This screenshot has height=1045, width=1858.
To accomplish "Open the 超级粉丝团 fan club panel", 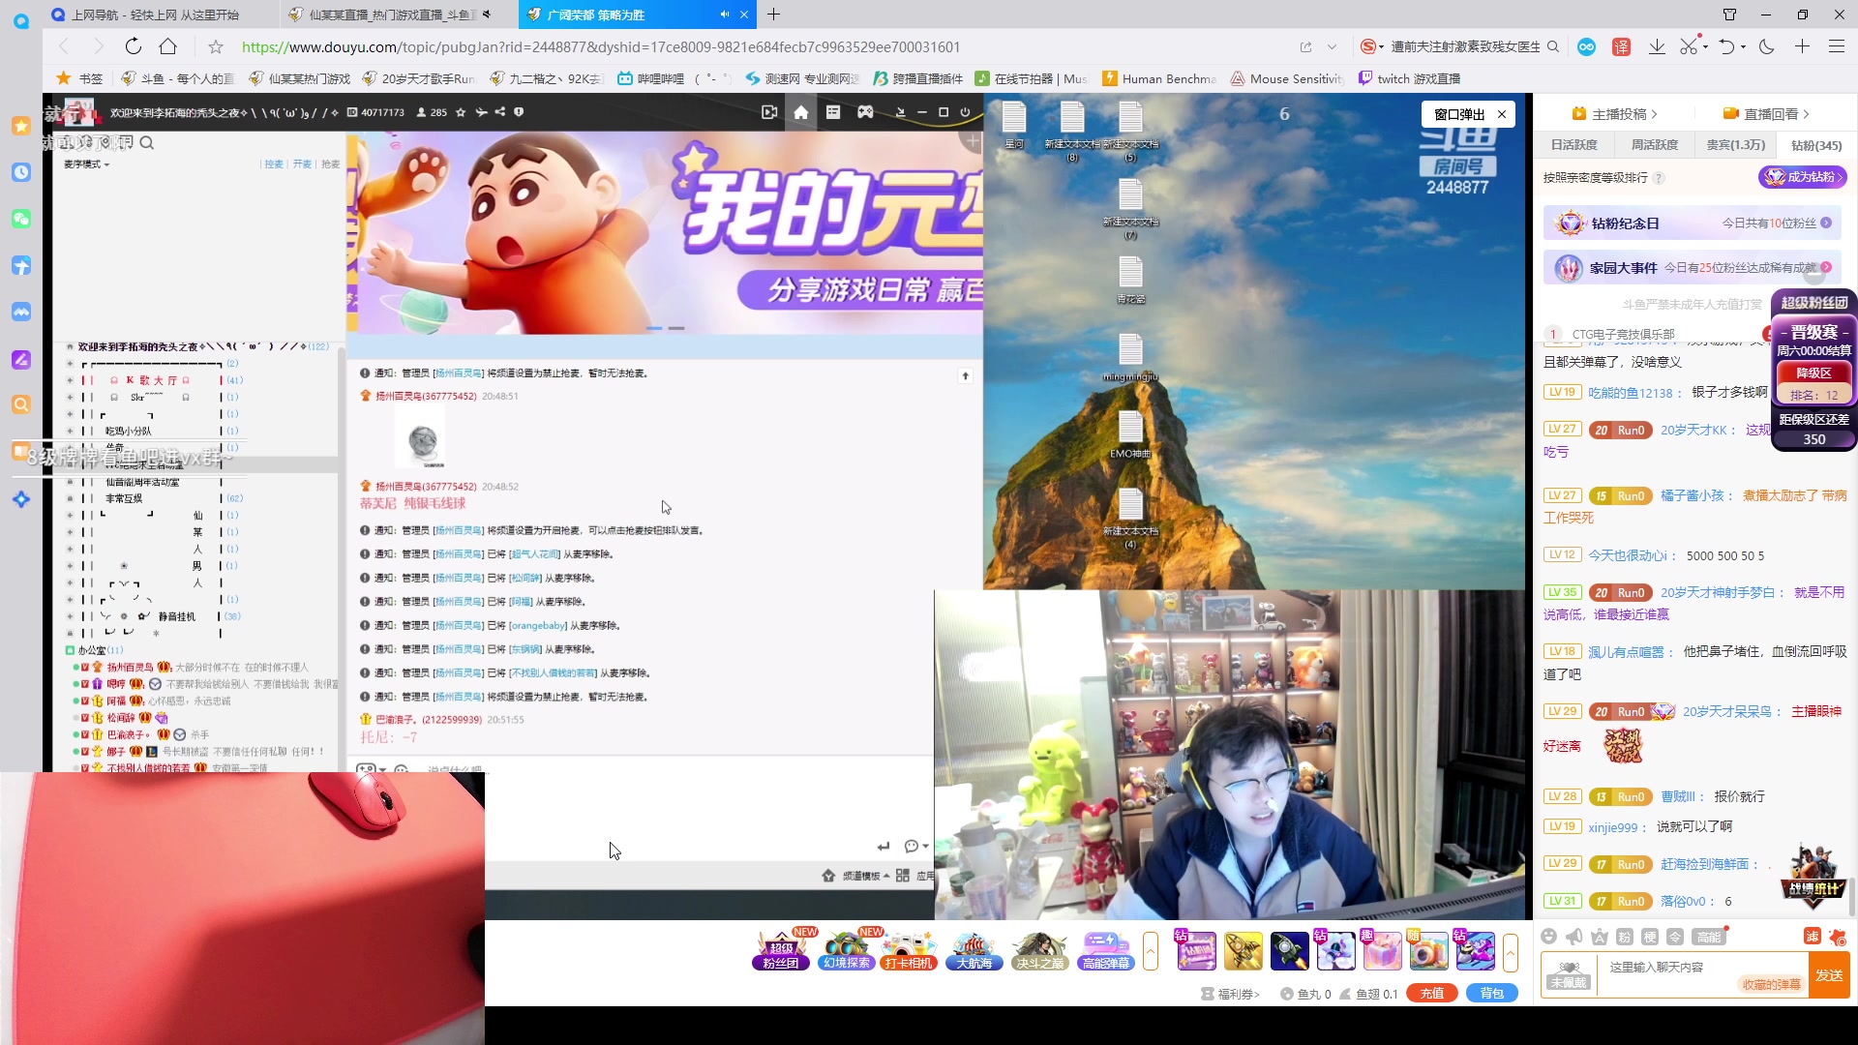I will pos(780,951).
